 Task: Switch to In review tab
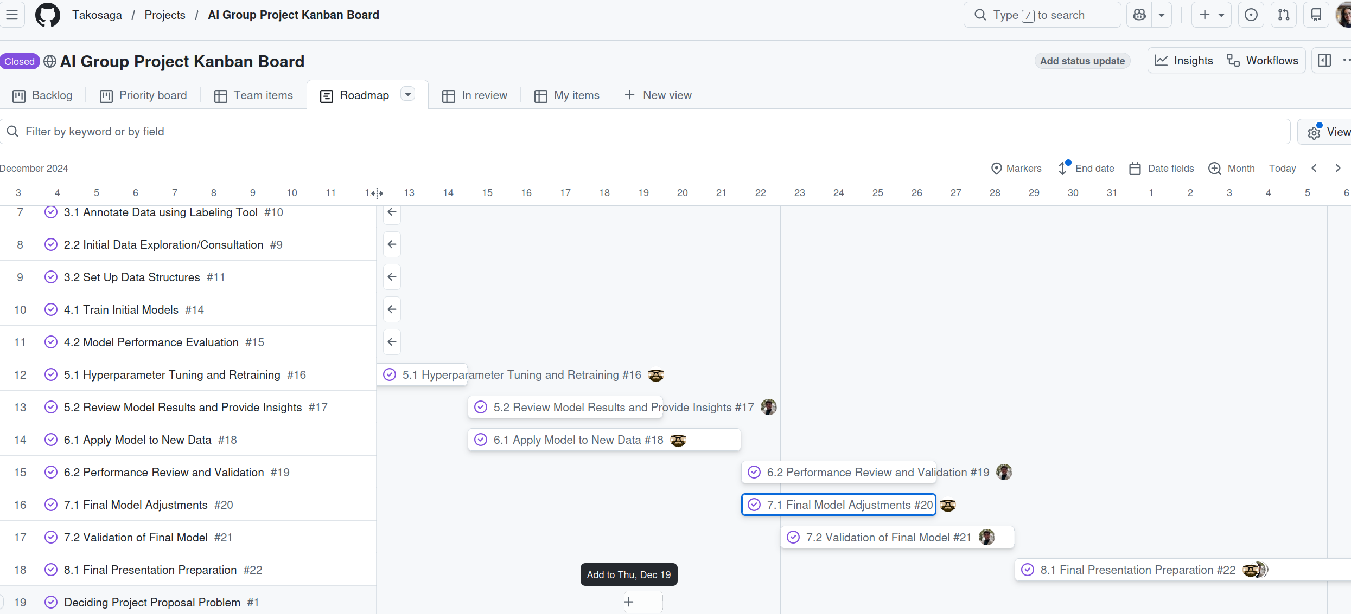pyautogui.click(x=475, y=95)
